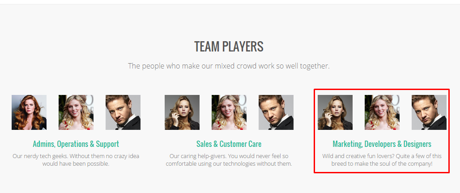Follow the Sales & Customer Care link
Viewport: 460px width, 193px height.
[x=229, y=144]
